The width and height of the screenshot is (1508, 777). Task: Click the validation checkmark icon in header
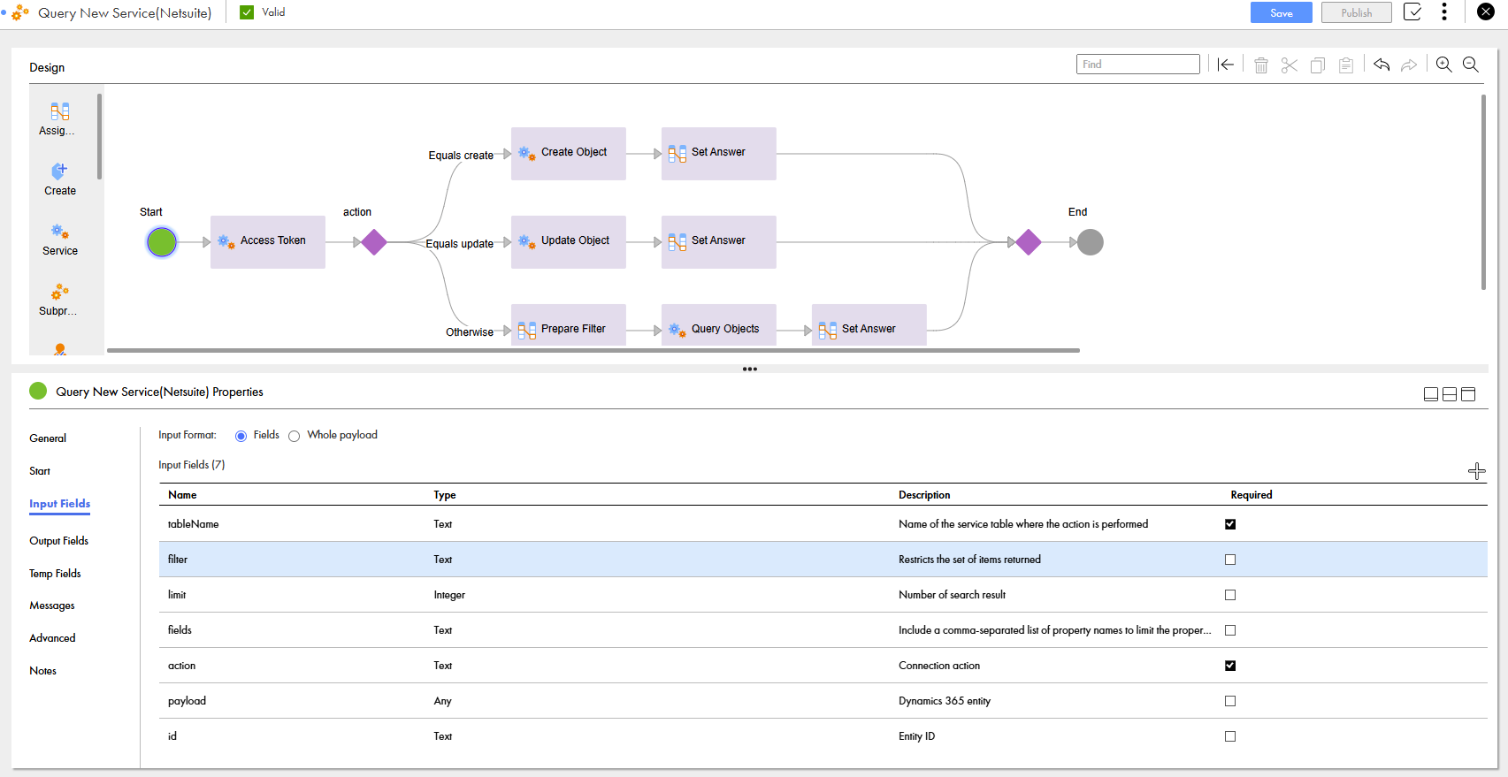point(1412,12)
